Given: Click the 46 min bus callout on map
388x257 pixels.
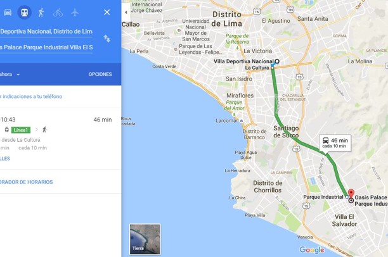Looking at the screenshot, I should coord(335,143).
